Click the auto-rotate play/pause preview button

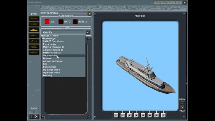143,115
